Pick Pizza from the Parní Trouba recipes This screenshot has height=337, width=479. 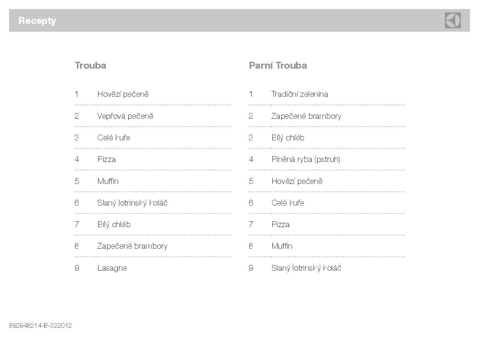[x=280, y=224]
